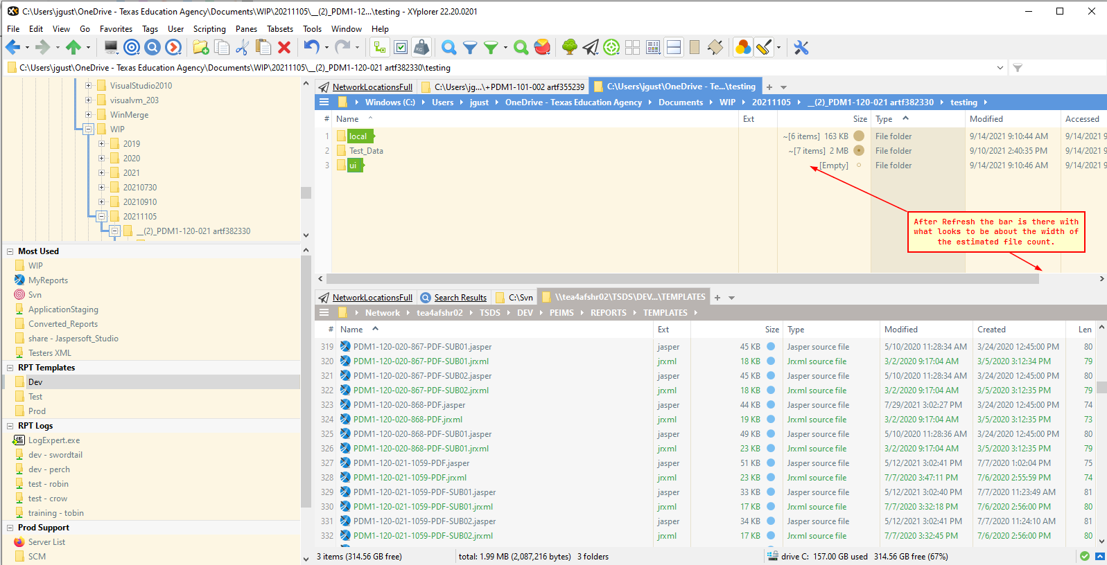This screenshot has width=1107, height=565.
Task: Toggle the Enable Color Filters button
Action: click(x=742, y=47)
